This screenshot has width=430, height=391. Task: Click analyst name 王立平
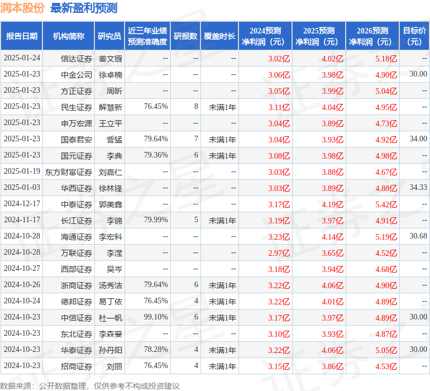click(x=111, y=123)
